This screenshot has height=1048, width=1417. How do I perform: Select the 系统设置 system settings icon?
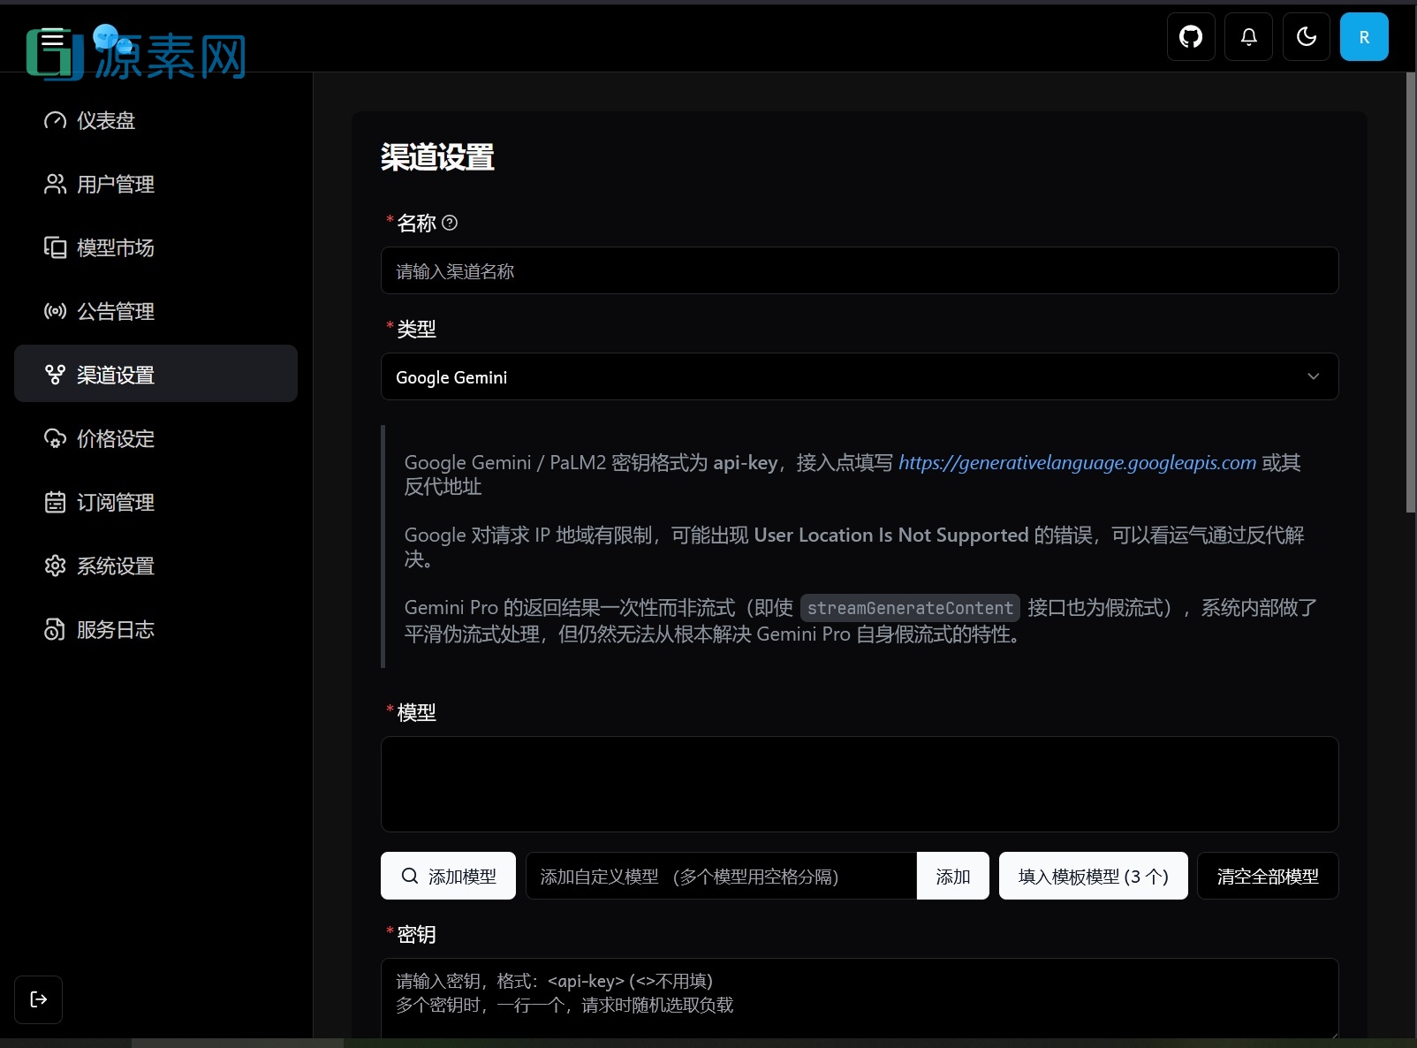(x=55, y=566)
